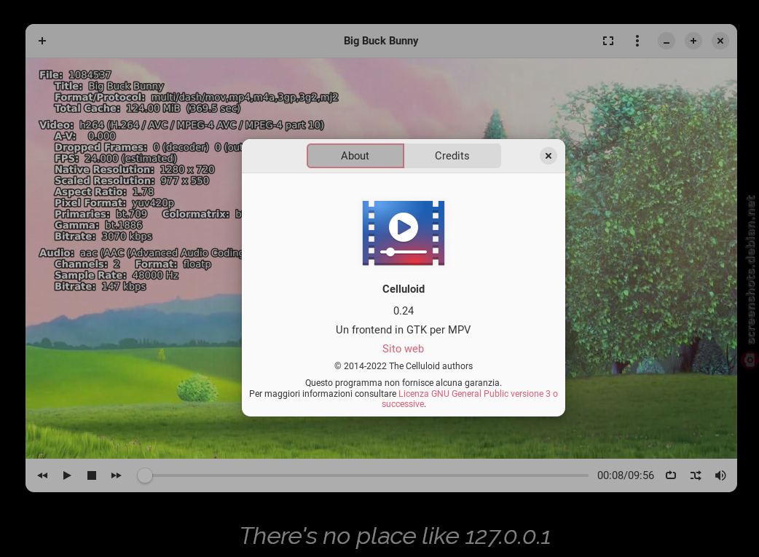
Task: Toggle the shuffle playlist button
Action: (696, 475)
